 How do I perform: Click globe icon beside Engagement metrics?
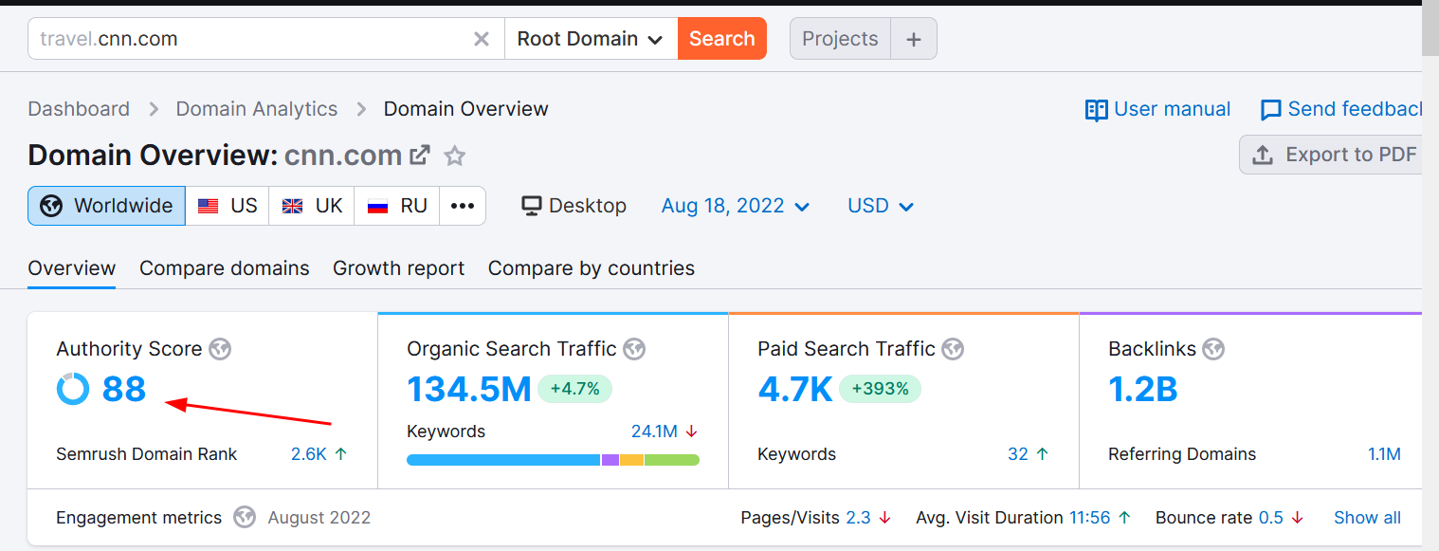245,518
